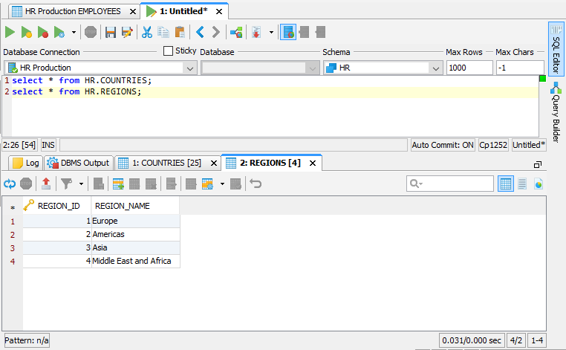The image size is (566, 350).
Task: Click the Stop icon in the result toolbar
Action: (x=26, y=184)
